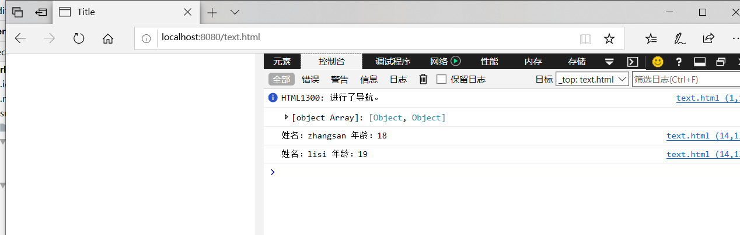Open a new tab with plus icon

pyautogui.click(x=212, y=12)
